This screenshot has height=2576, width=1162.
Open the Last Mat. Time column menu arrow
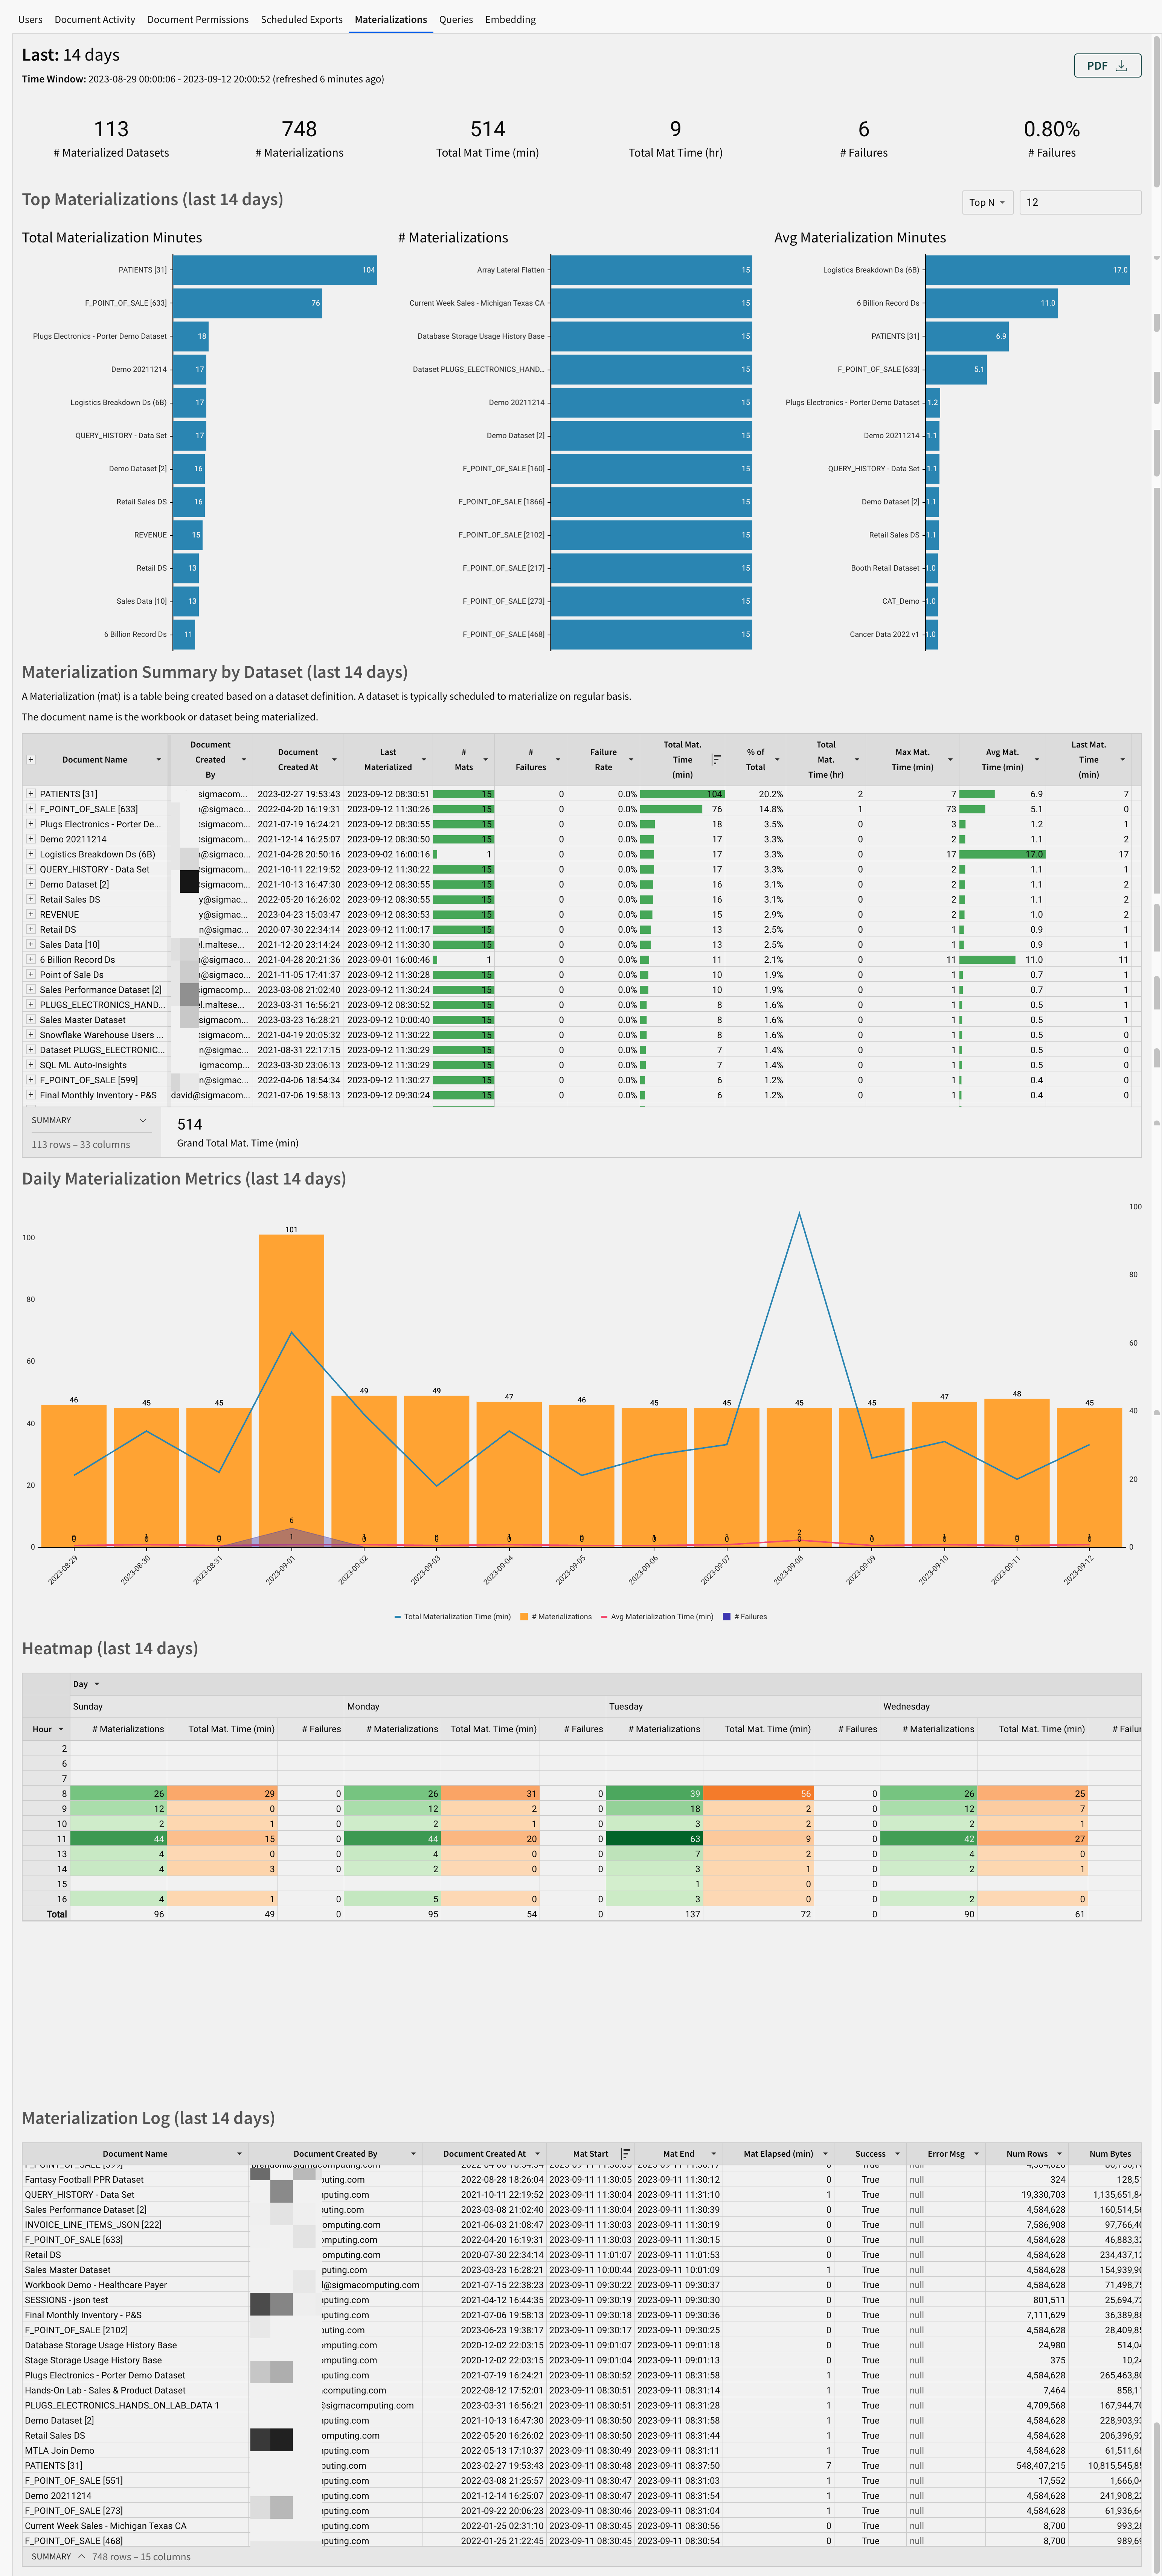pos(1123,760)
